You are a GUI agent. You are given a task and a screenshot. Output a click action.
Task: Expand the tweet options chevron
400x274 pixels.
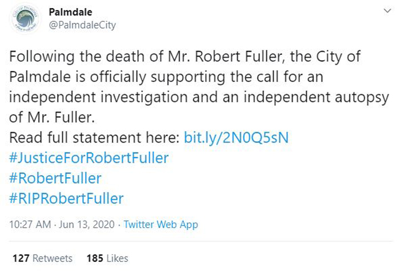pos(387,11)
